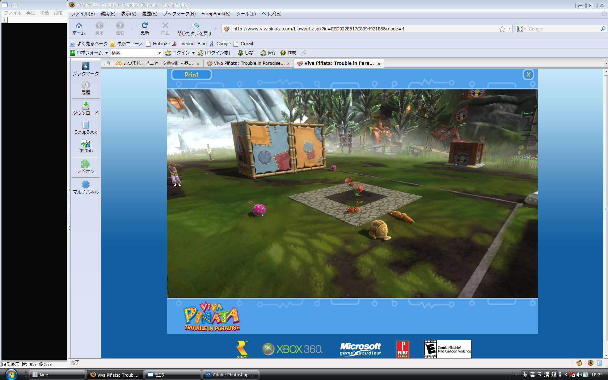
Task: Open the よく見るページ bookmark
Action: [x=89, y=44]
